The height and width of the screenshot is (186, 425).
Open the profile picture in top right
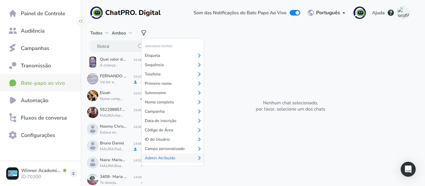403,13
